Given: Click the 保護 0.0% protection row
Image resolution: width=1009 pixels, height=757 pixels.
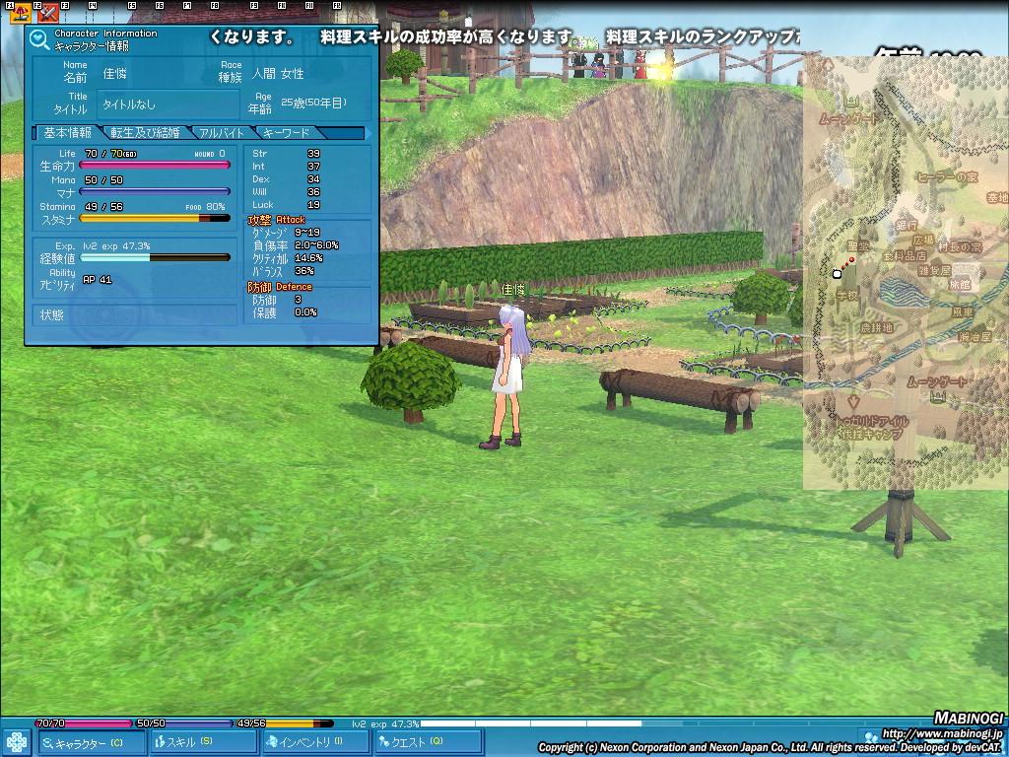Looking at the screenshot, I should (x=285, y=312).
